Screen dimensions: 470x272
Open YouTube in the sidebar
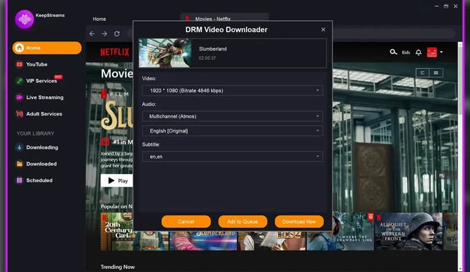click(x=37, y=65)
